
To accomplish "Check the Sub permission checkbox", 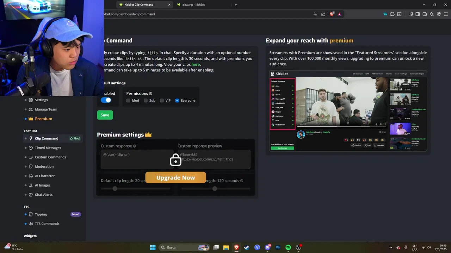I will click(x=146, y=100).
